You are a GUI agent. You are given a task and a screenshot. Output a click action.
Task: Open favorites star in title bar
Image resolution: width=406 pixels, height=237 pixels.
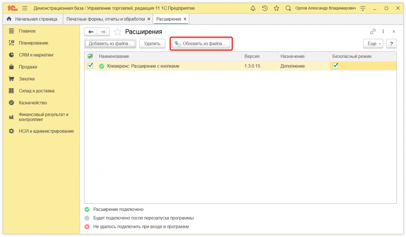276,8
